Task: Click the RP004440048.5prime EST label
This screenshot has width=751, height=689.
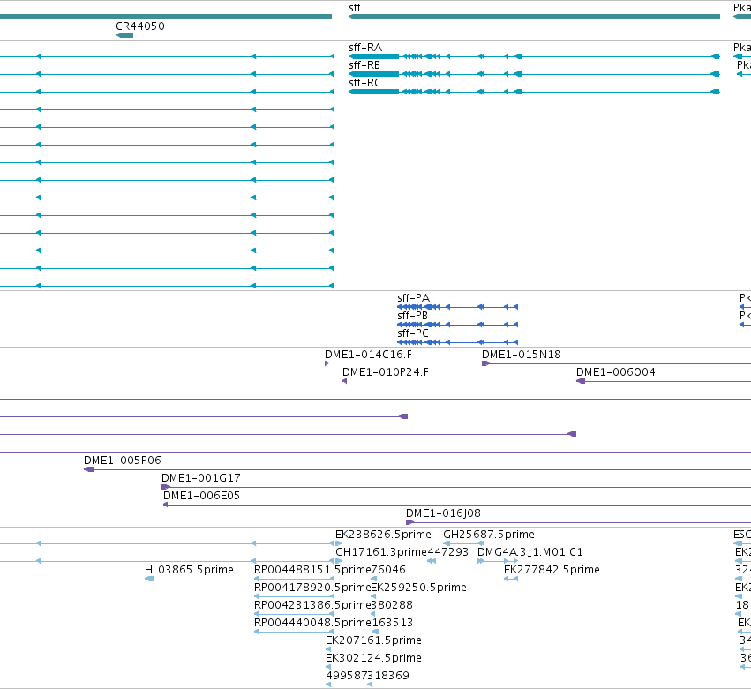Action: [x=312, y=623]
